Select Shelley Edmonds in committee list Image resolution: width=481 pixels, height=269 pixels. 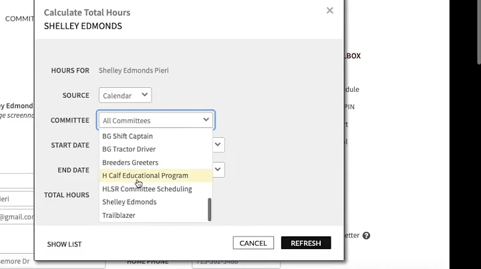(129, 202)
